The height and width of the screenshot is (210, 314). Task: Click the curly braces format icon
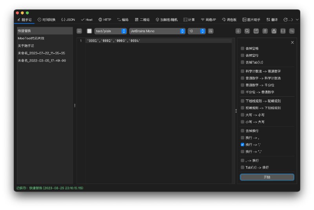[283, 31]
